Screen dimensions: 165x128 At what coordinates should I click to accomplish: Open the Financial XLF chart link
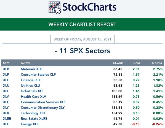tap(31, 80)
